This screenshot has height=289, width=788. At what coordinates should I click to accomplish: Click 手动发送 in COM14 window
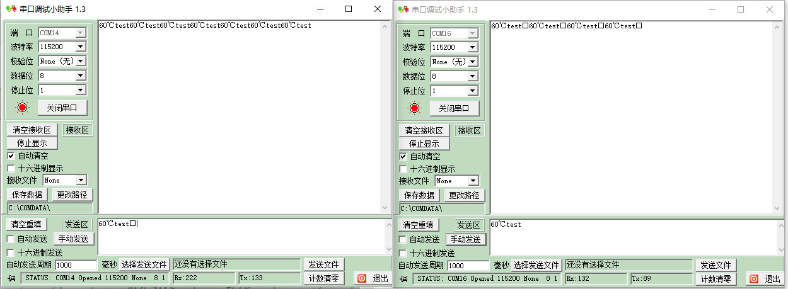click(x=74, y=239)
